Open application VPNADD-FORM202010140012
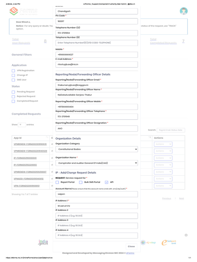 28,179
